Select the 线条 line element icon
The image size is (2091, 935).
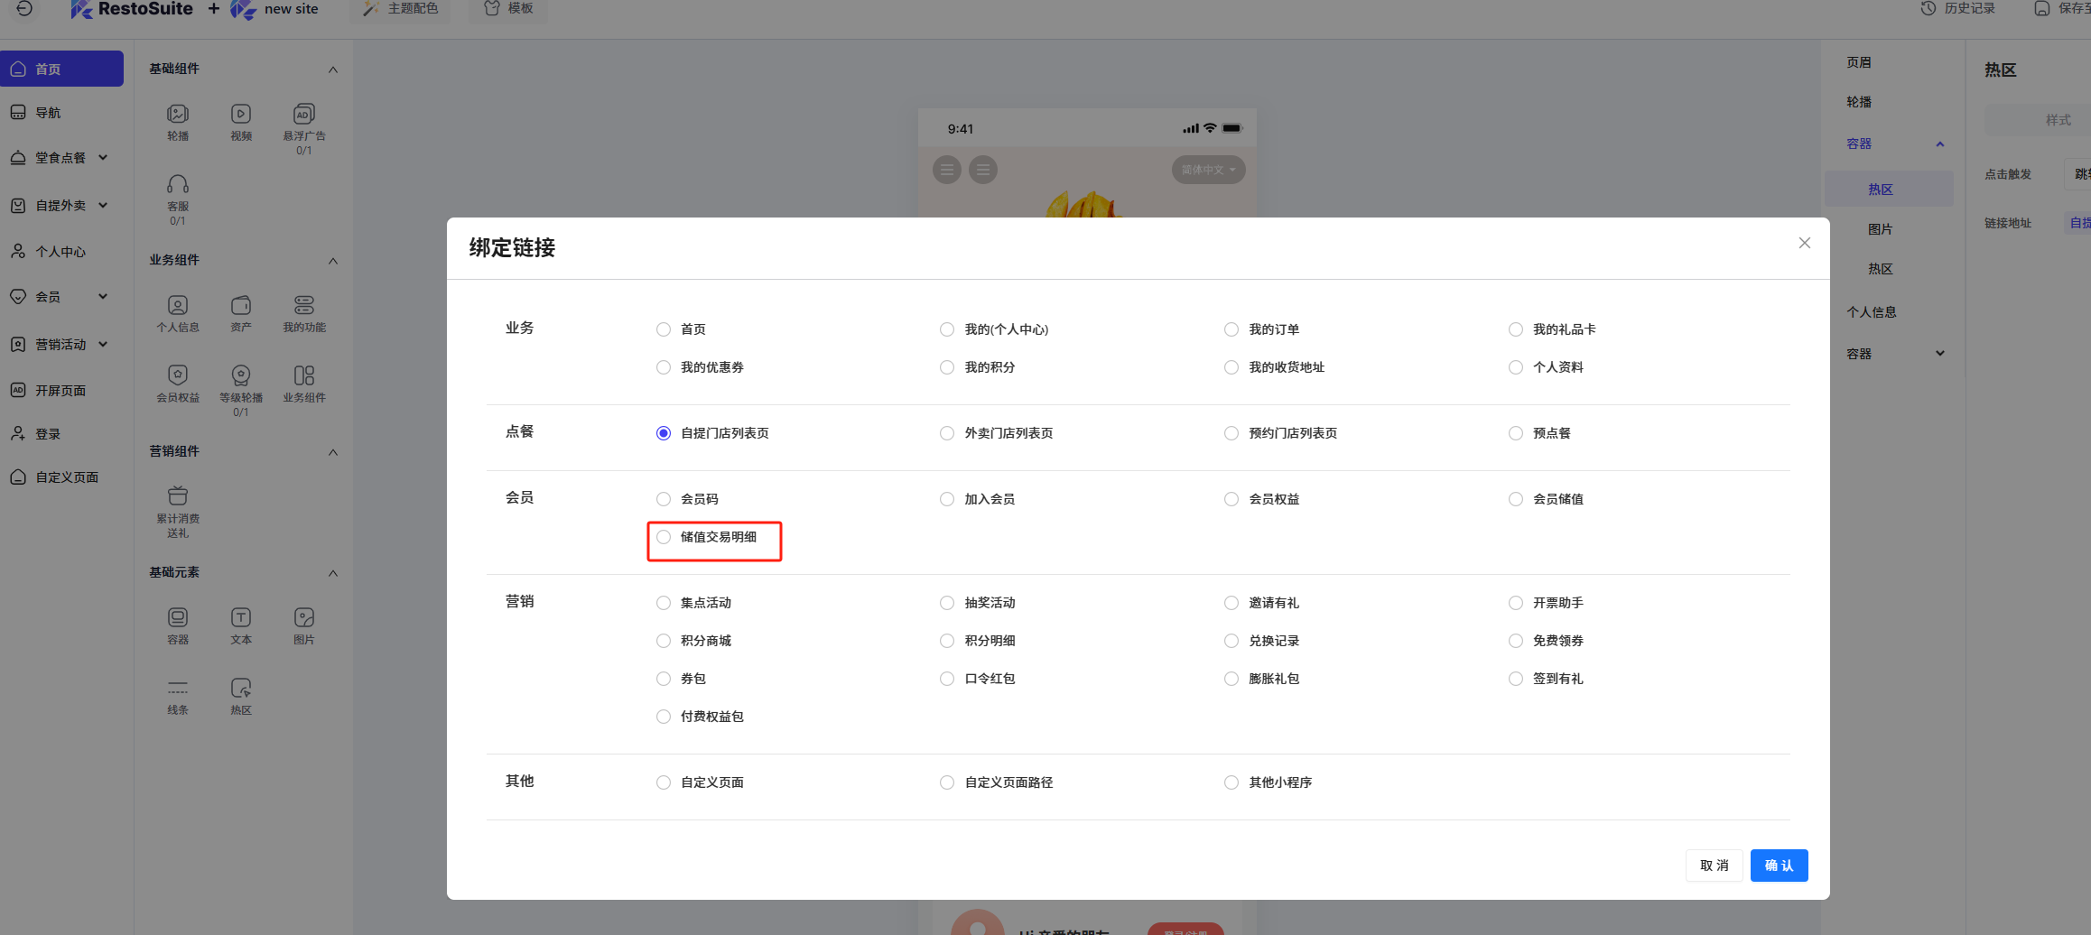pos(178,688)
